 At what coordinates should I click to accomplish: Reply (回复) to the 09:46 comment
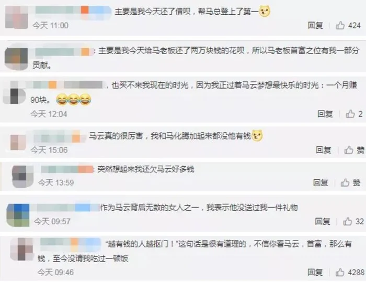[x=315, y=272]
